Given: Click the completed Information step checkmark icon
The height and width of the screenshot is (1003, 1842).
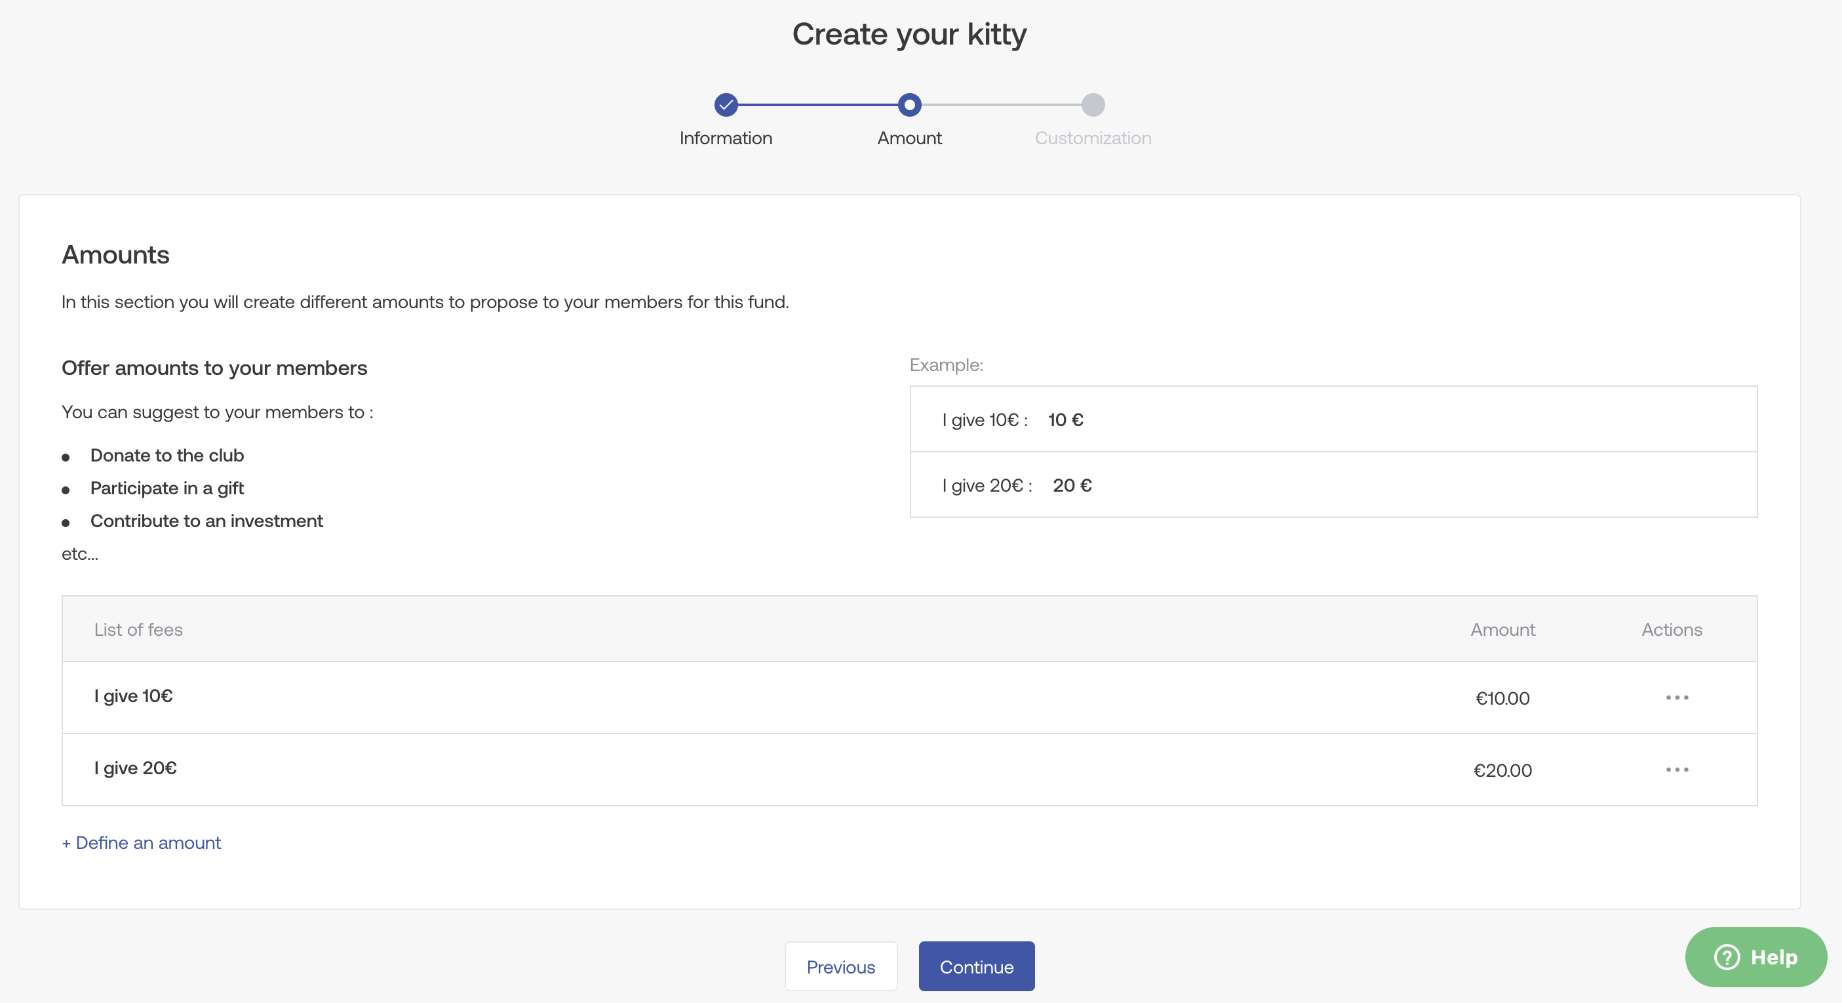Looking at the screenshot, I should pos(726,105).
